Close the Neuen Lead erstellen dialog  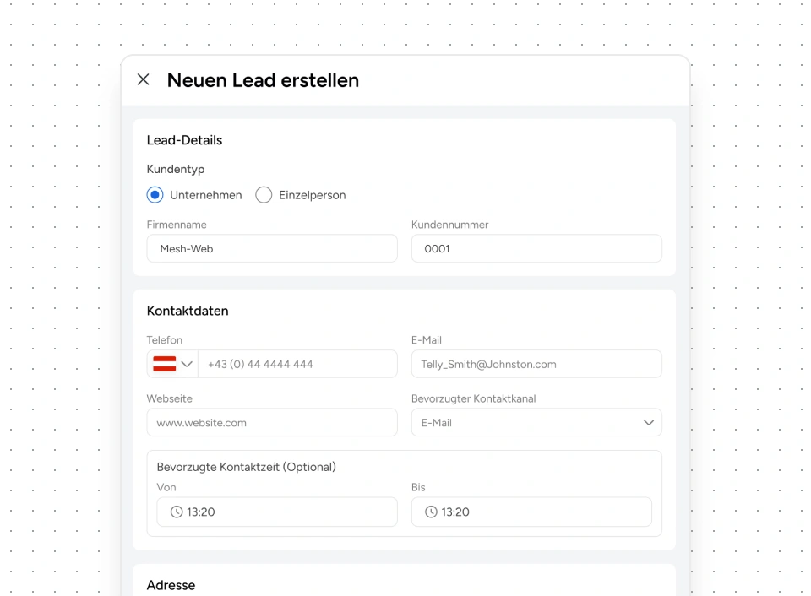144,79
